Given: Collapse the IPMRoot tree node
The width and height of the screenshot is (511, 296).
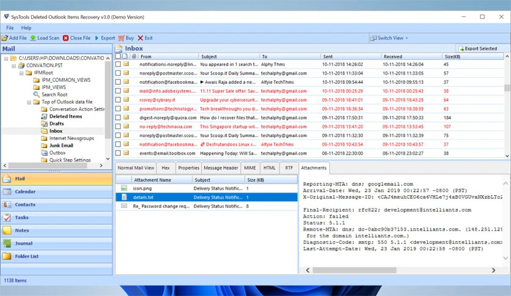Looking at the screenshot, I should (21, 73).
